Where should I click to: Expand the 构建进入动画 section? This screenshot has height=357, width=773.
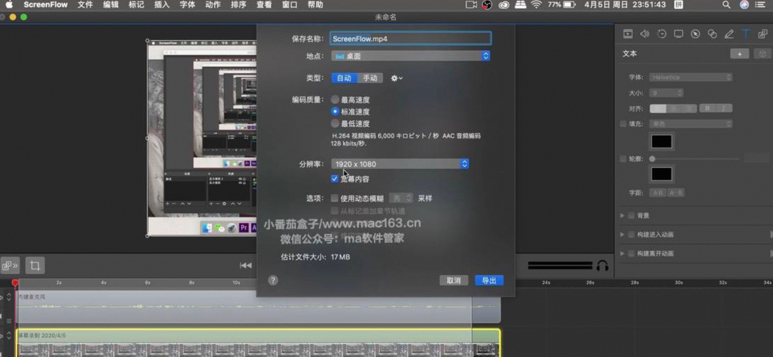click(x=622, y=234)
